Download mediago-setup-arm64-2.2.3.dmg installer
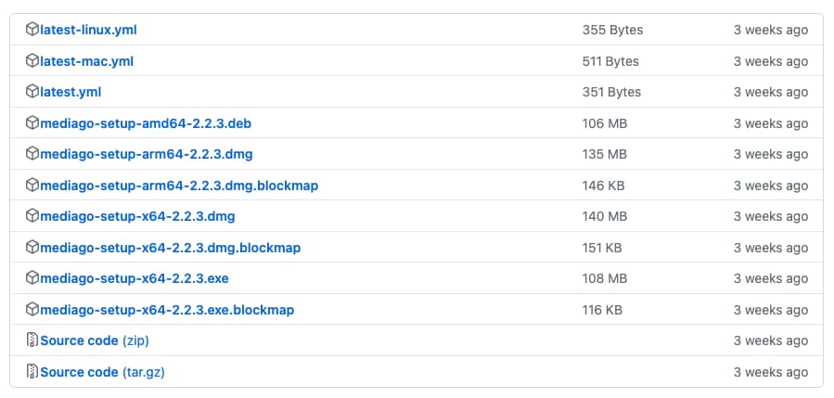The height and width of the screenshot is (398, 834). tap(146, 154)
